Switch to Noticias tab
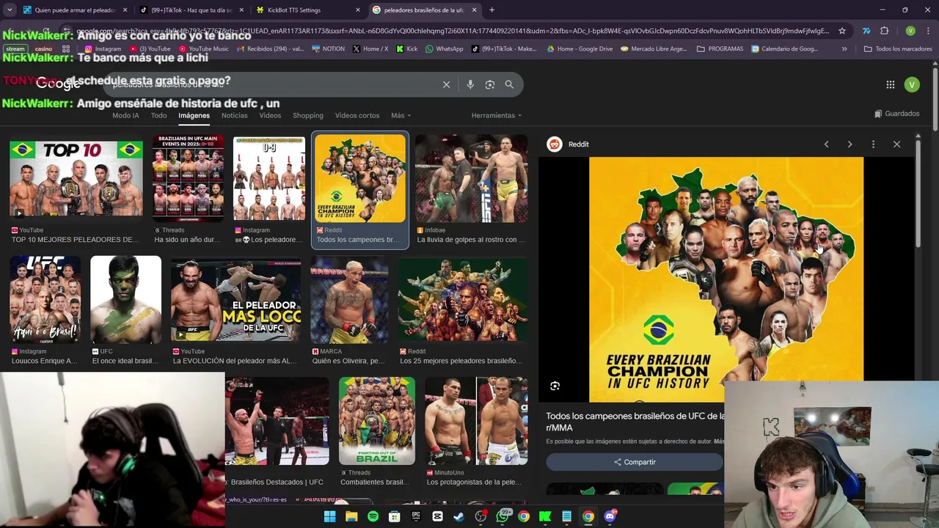This screenshot has width=939, height=528. [x=235, y=115]
